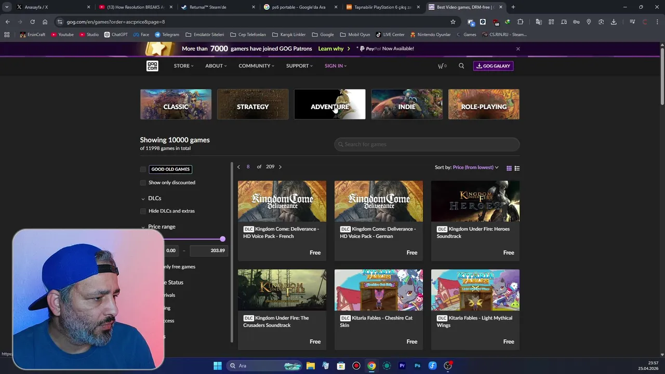Collapse the DLCs filter section
Viewport: 665px width, 374px height.
coord(151,198)
